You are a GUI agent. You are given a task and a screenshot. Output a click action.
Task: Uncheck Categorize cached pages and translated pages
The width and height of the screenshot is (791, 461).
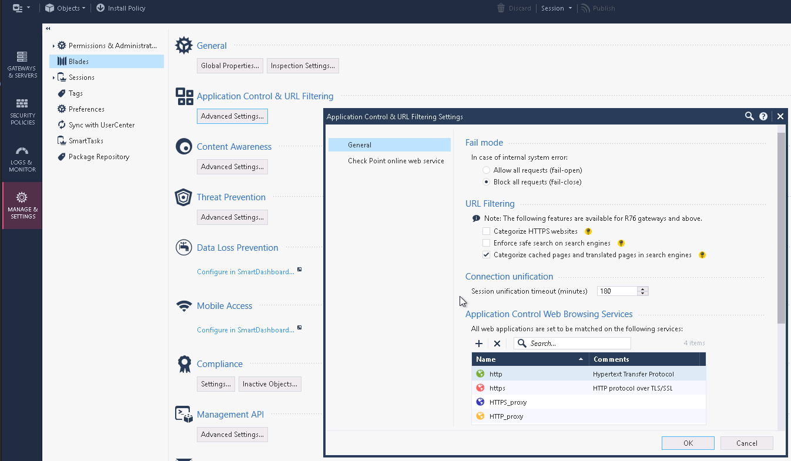click(x=486, y=255)
